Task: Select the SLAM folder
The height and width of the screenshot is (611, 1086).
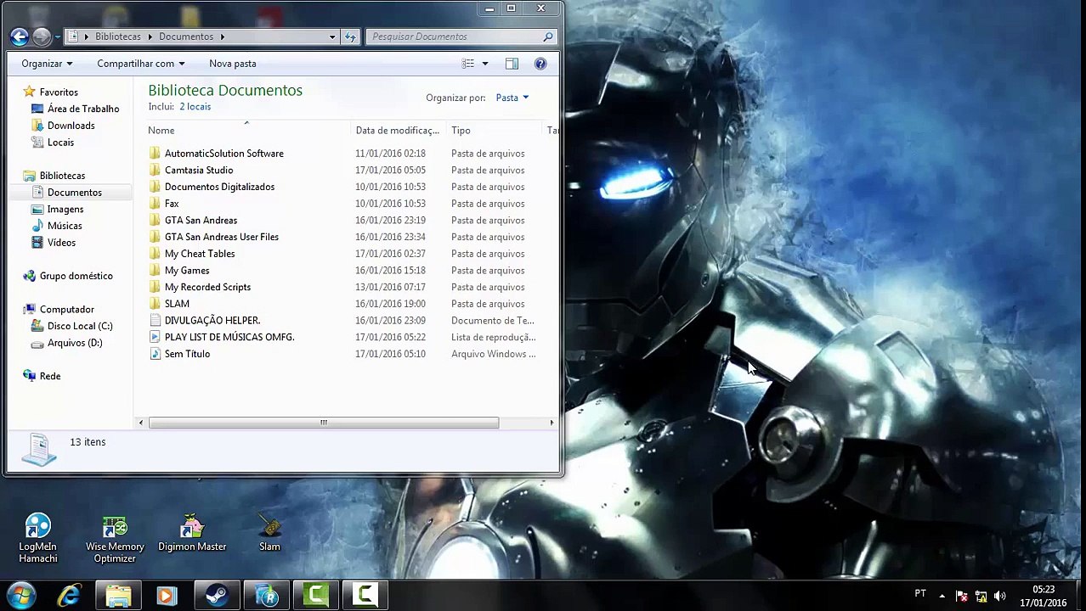Action: (x=177, y=304)
